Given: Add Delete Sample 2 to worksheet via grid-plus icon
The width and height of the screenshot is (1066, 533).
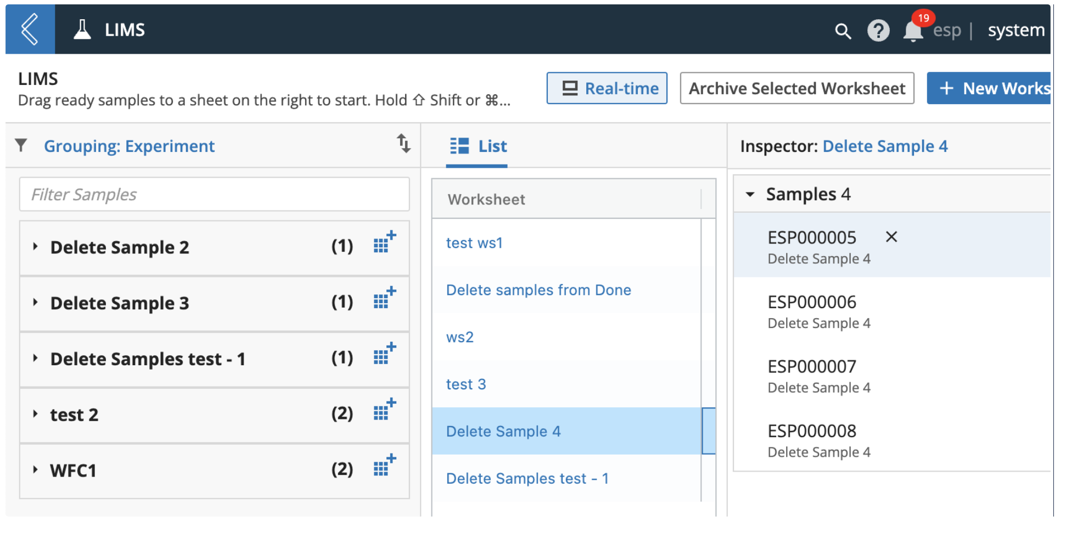Looking at the screenshot, I should (x=384, y=242).
